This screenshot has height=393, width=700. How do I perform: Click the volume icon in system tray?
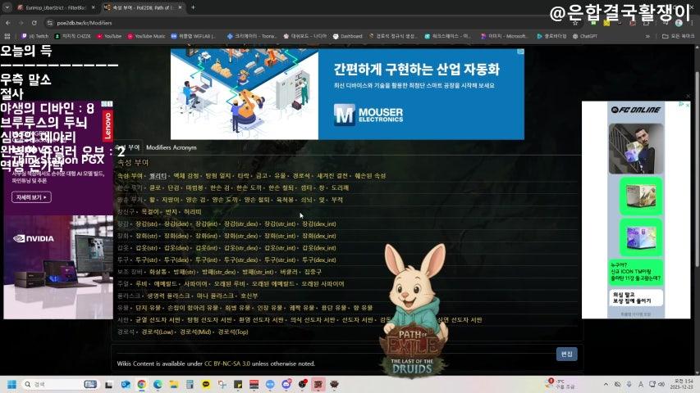pyautogui.click(x=661, y=384)
